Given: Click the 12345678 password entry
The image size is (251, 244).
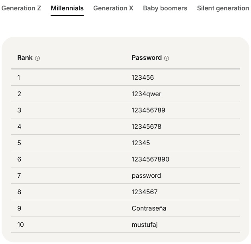Looking at the screenshot, I should [146, 126].
